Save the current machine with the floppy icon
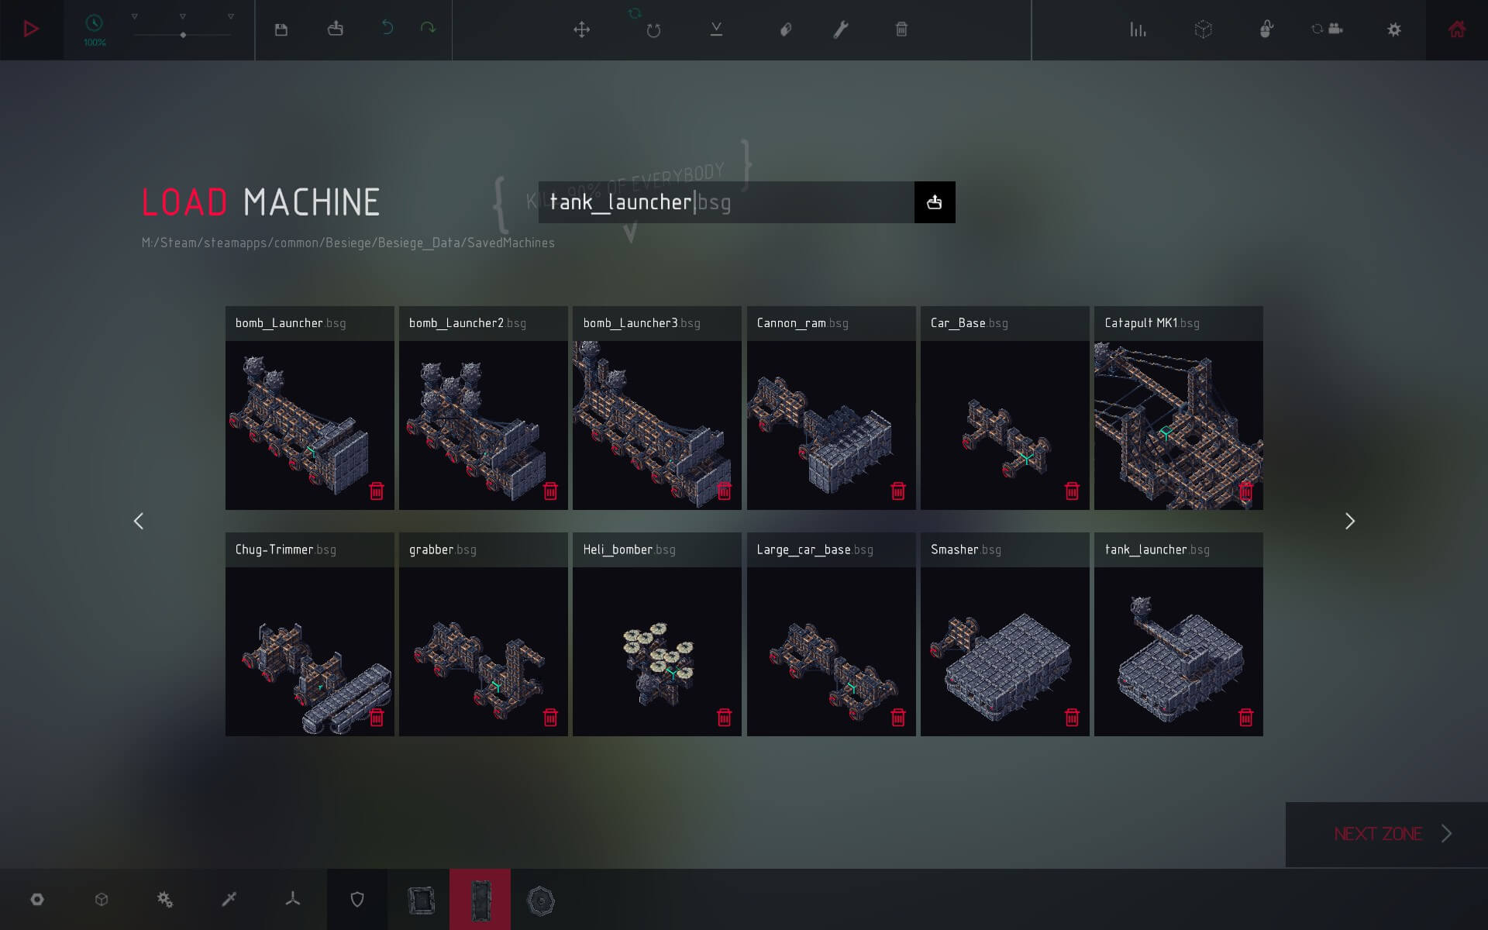The width and height of the screenshot is (1488, 930). coord(281,29)
